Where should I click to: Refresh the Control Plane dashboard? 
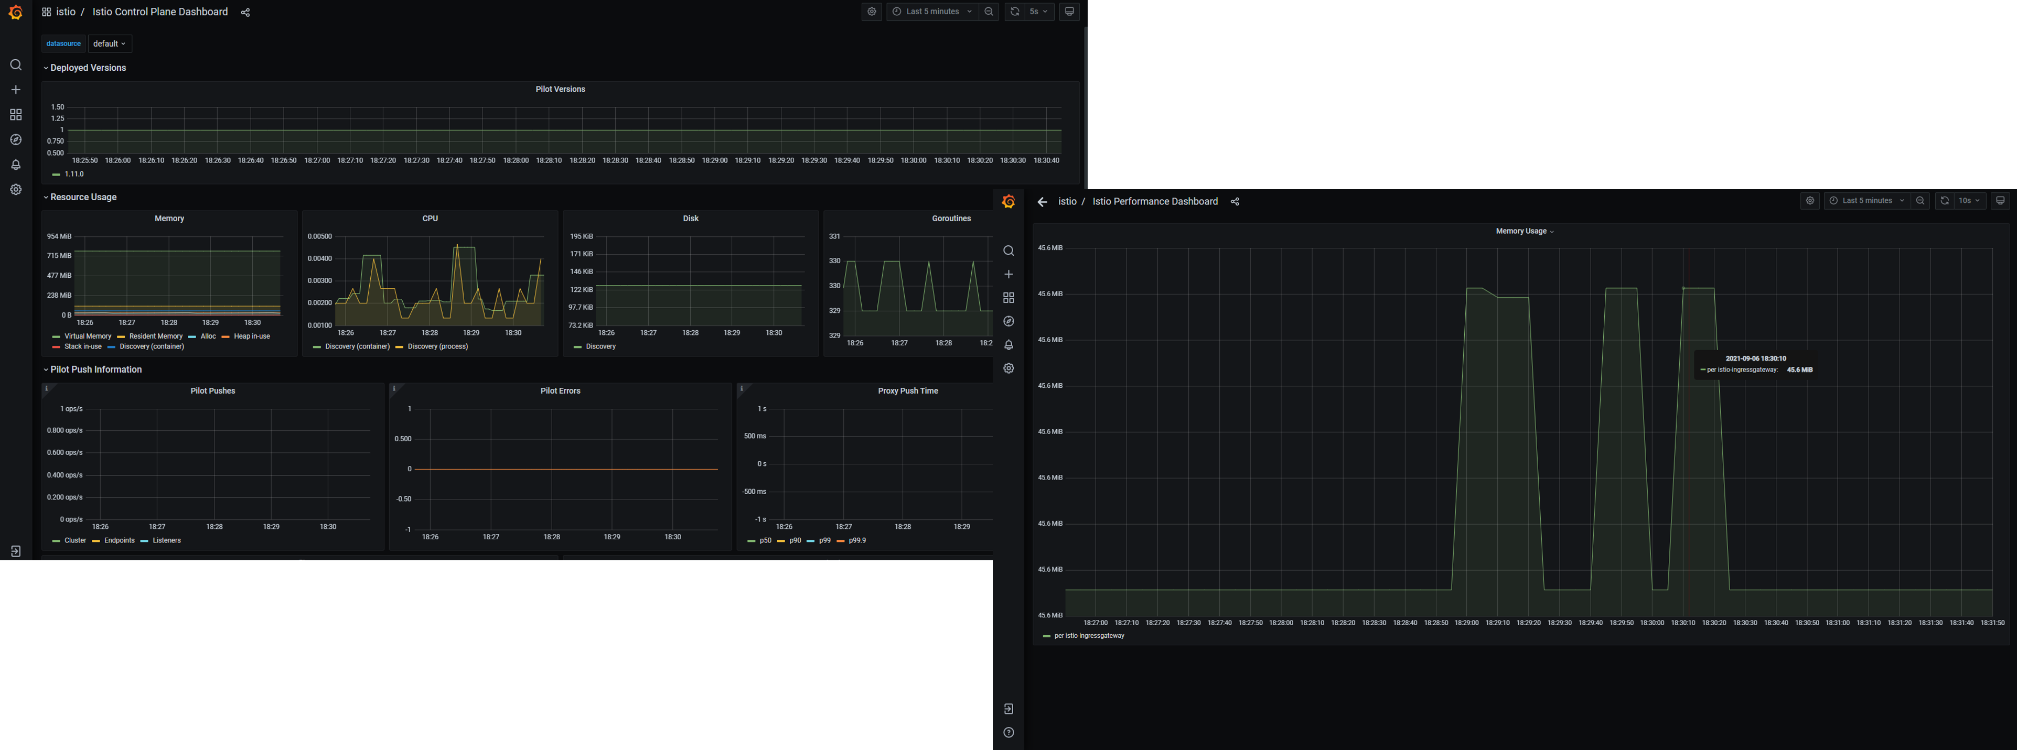click(x=1015, y=12)
